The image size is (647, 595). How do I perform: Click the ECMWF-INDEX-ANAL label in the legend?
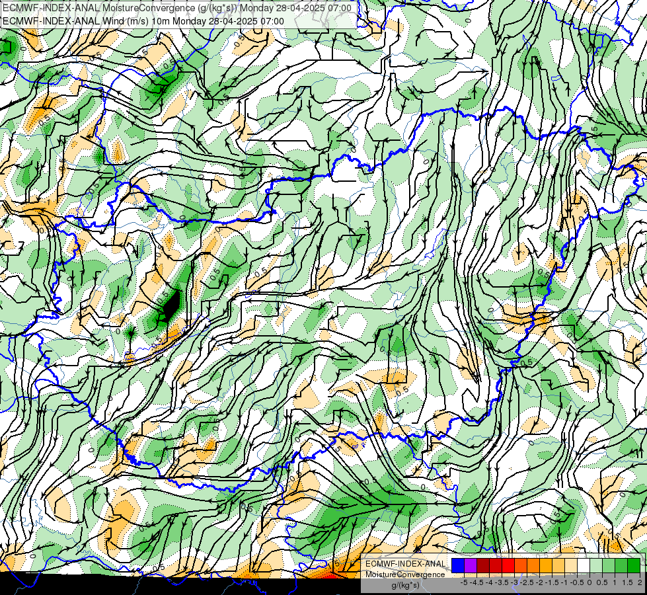point(405,564)
